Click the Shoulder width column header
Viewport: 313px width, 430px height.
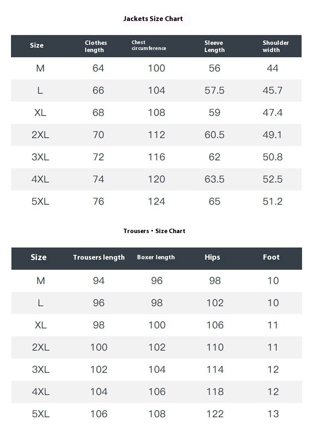[x=275, y=46]
